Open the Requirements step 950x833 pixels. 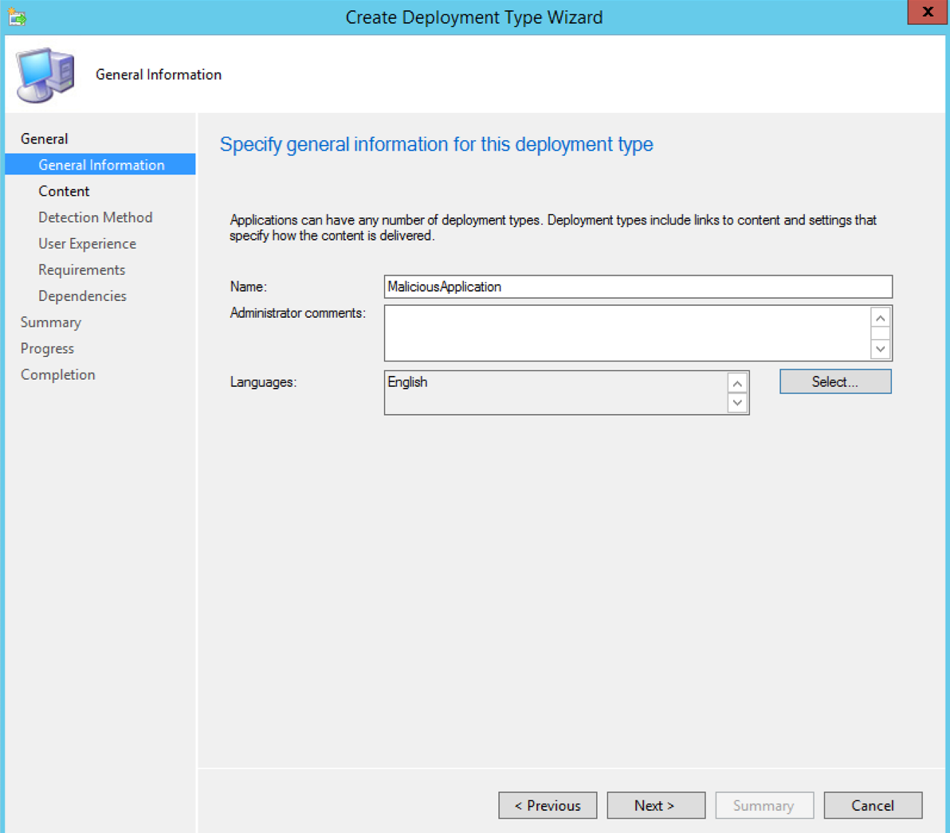[81, 270]
